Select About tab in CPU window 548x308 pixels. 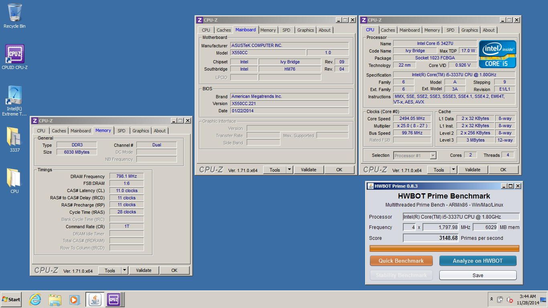[x=489, y=30]
